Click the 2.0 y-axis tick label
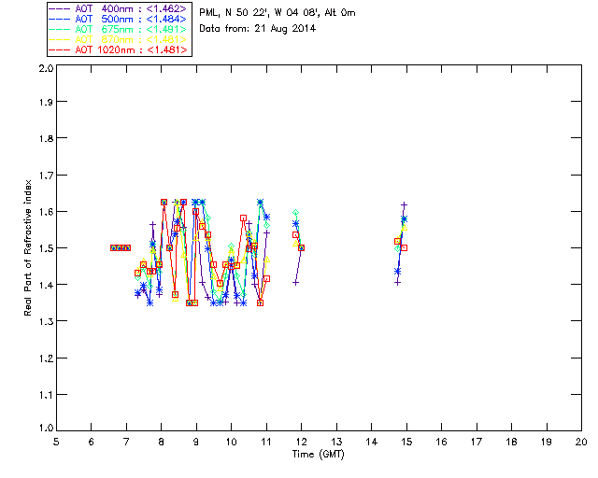 (x=46, y=68)
